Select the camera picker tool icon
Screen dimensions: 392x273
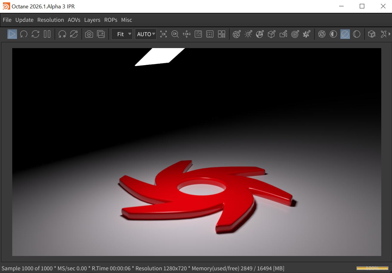coord(283,34)
